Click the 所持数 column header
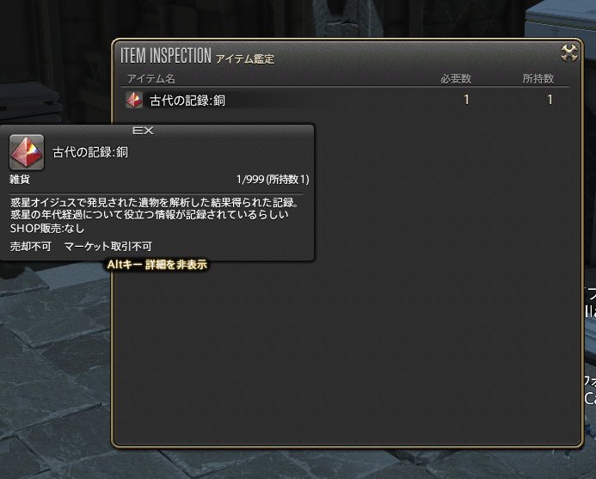The width and height of the screenshot is (596, 479). tap(538, 79)
